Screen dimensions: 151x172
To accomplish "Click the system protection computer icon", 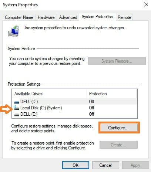I will [14, 32].
